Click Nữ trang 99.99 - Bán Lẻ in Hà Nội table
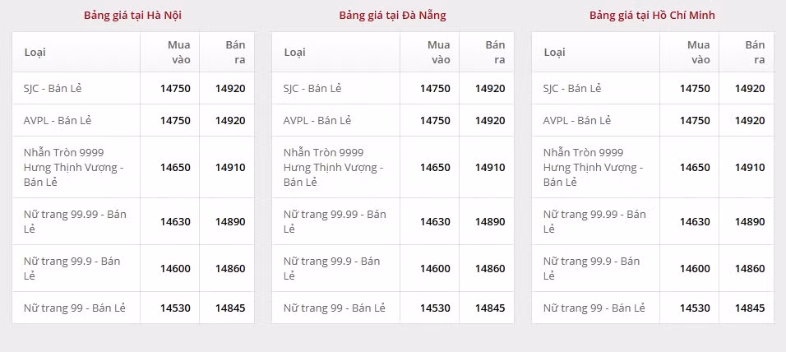Viewport: 786px width, 352px height. (75, 221)
